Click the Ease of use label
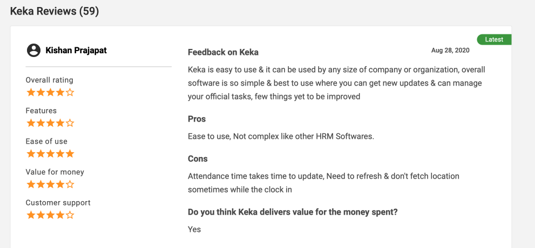Viewport: 535px width, 248px height. [x=46, y=141]
